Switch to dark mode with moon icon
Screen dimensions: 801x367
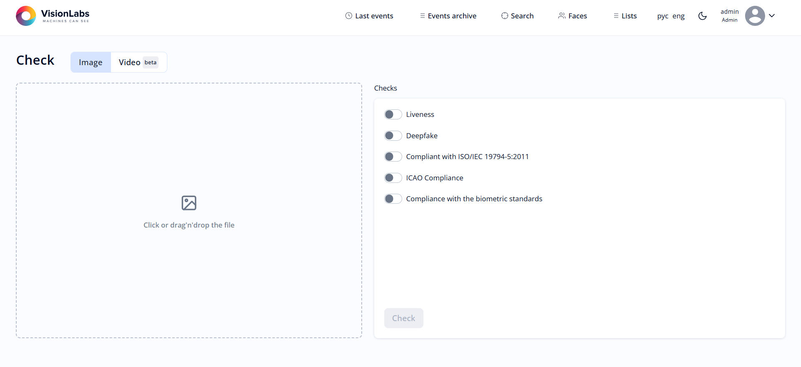(703, 16)
